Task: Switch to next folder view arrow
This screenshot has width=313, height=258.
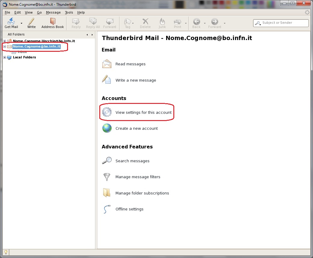Action: point(92,35)
